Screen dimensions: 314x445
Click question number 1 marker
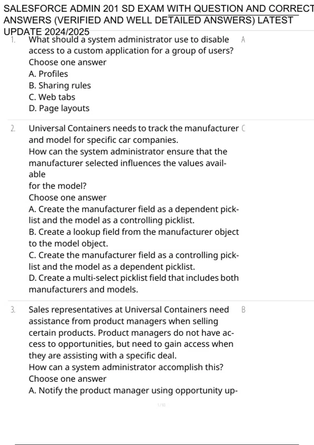tap(13, 40)
